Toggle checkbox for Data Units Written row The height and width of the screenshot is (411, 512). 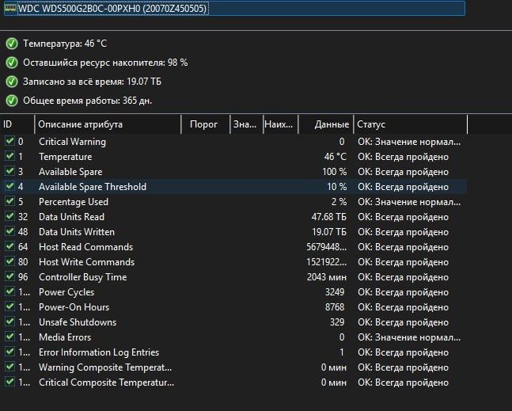[9, 231]
